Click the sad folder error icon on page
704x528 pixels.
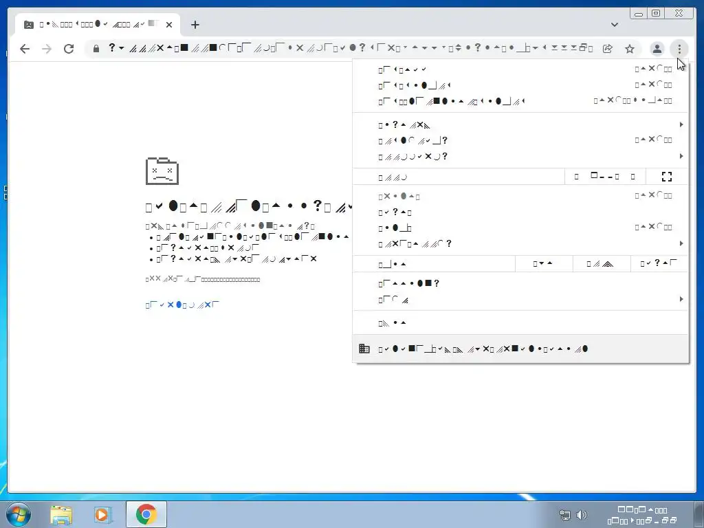[162, 170]
